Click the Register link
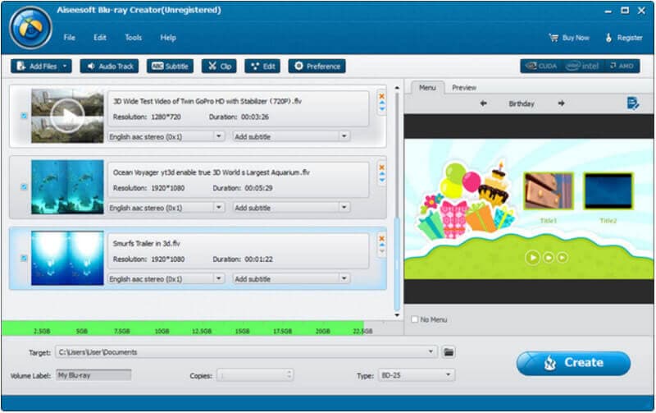656x413 pixels. [624, 38]
